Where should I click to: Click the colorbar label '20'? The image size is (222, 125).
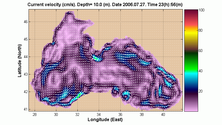(200, 91)
